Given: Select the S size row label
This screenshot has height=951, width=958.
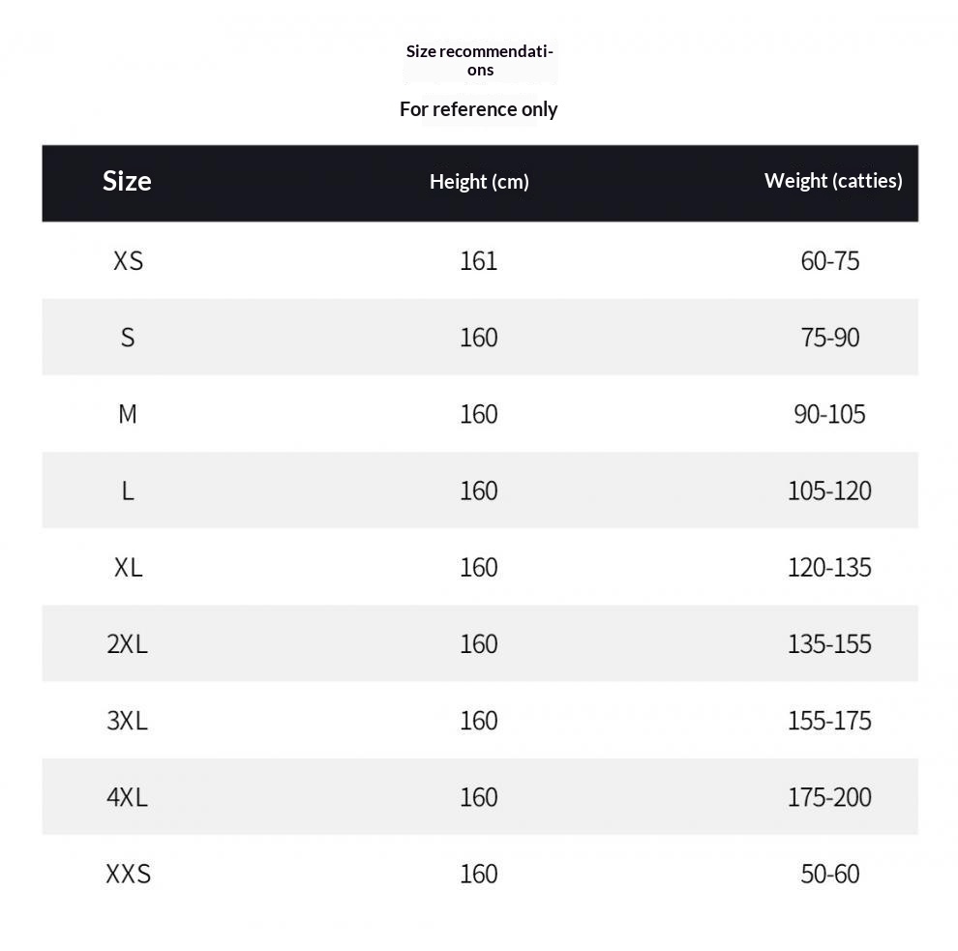Looking at the screenshot, I should coord(128,338).
